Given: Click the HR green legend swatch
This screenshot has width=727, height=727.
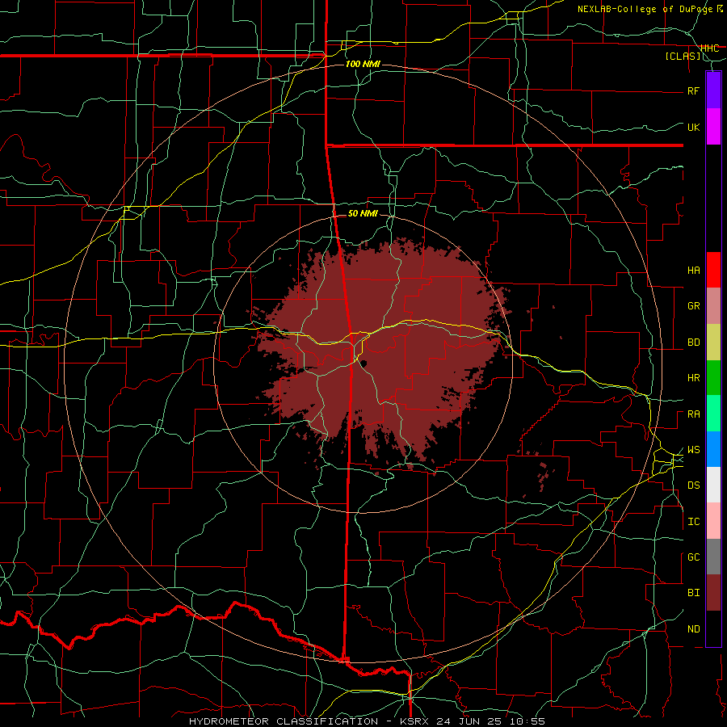Looking at the screenshot, I should 713,378.
